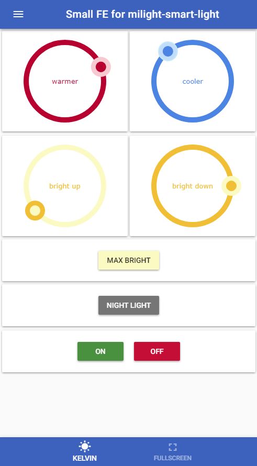Open the hamburger navigation menu
Image resolution: width=257 pixels, height=466 pixels.
tap(18, 14)
